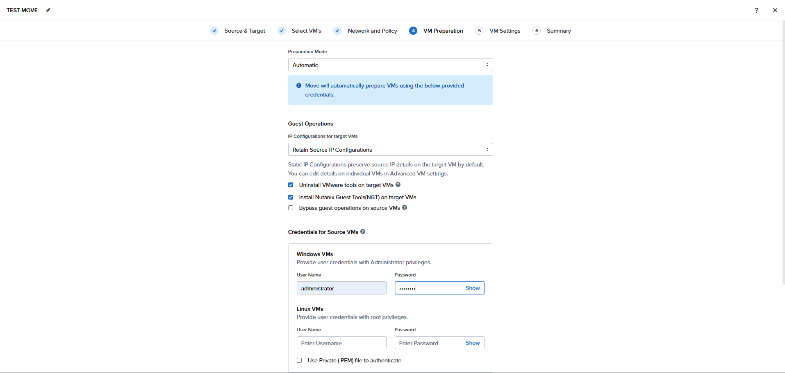Open the Preparation Mode dropdown
Screen dimensions: 785x373
coord(390,65)
